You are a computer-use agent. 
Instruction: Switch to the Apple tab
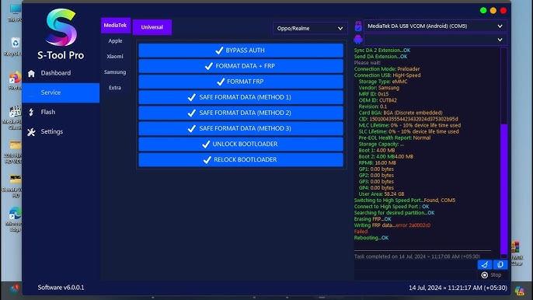tap(115, 41)
